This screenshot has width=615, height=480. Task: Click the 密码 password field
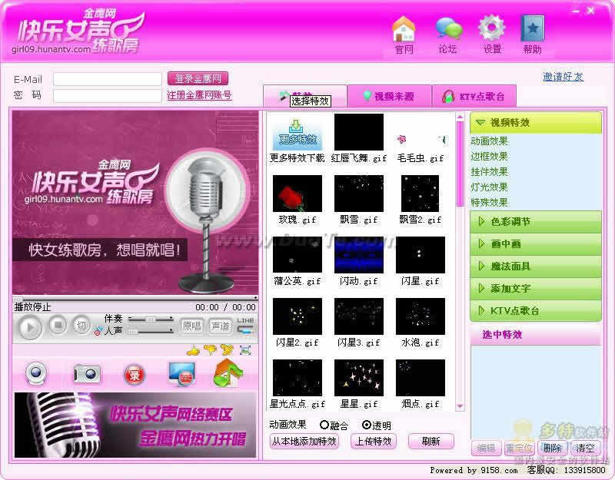108,96
